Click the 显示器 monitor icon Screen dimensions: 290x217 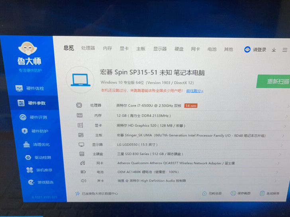pyautogui.click(x=81, y=145)
